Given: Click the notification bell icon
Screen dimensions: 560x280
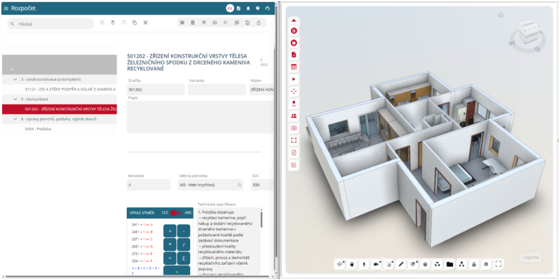Looking at the screenshot, I should [248, 8].
